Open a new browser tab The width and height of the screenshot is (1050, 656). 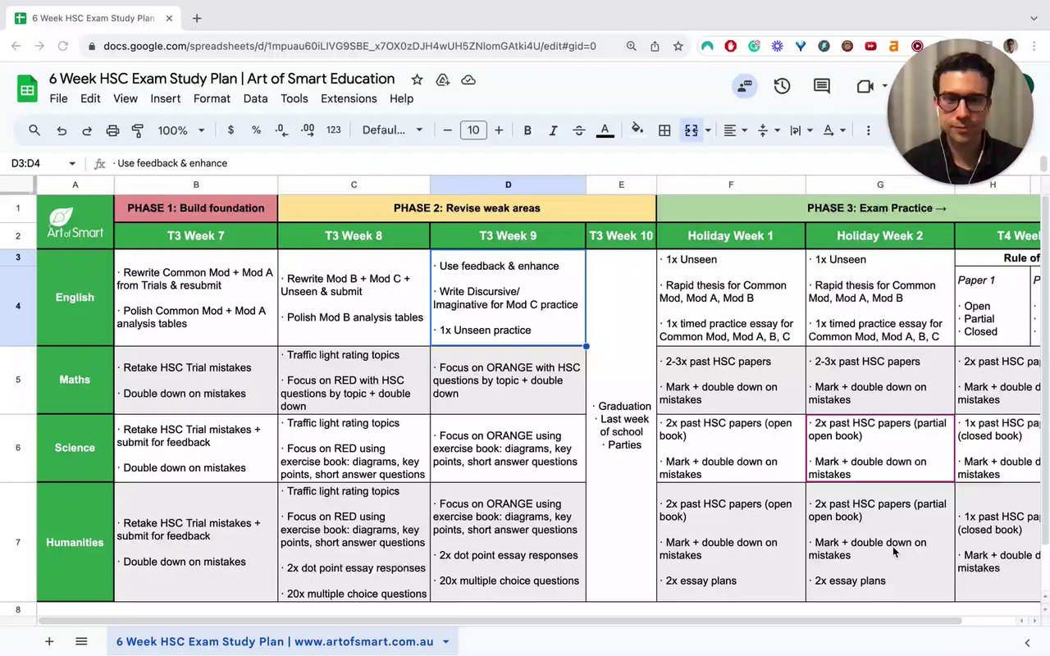(197, 18)
